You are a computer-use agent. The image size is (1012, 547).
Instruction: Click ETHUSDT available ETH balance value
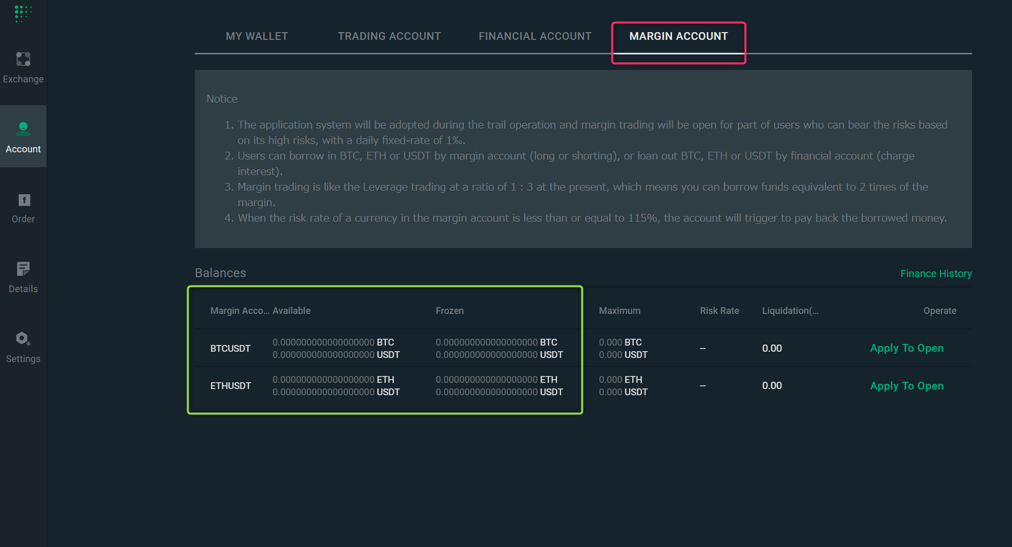point(333,380)
